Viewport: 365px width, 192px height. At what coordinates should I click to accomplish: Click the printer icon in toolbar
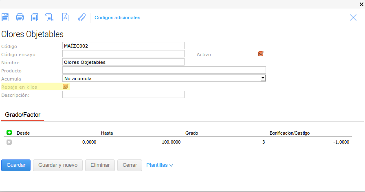pos(20,17)
